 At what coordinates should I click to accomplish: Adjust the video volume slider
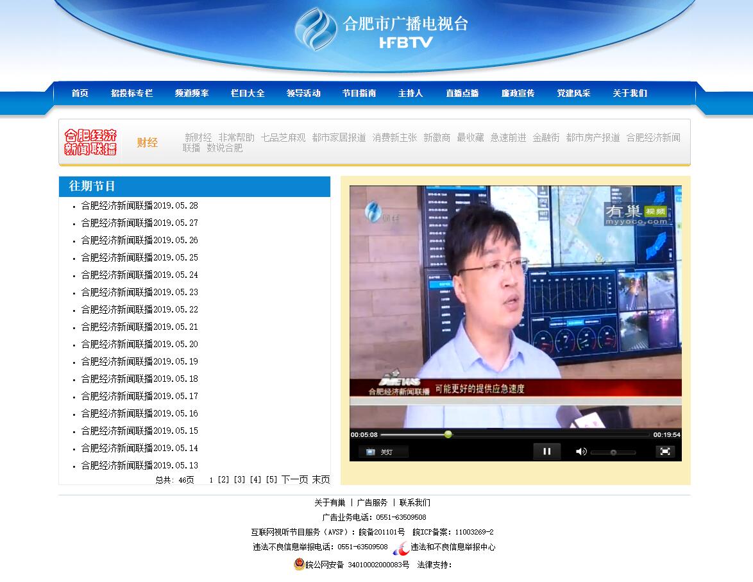[x=613, y=452]
